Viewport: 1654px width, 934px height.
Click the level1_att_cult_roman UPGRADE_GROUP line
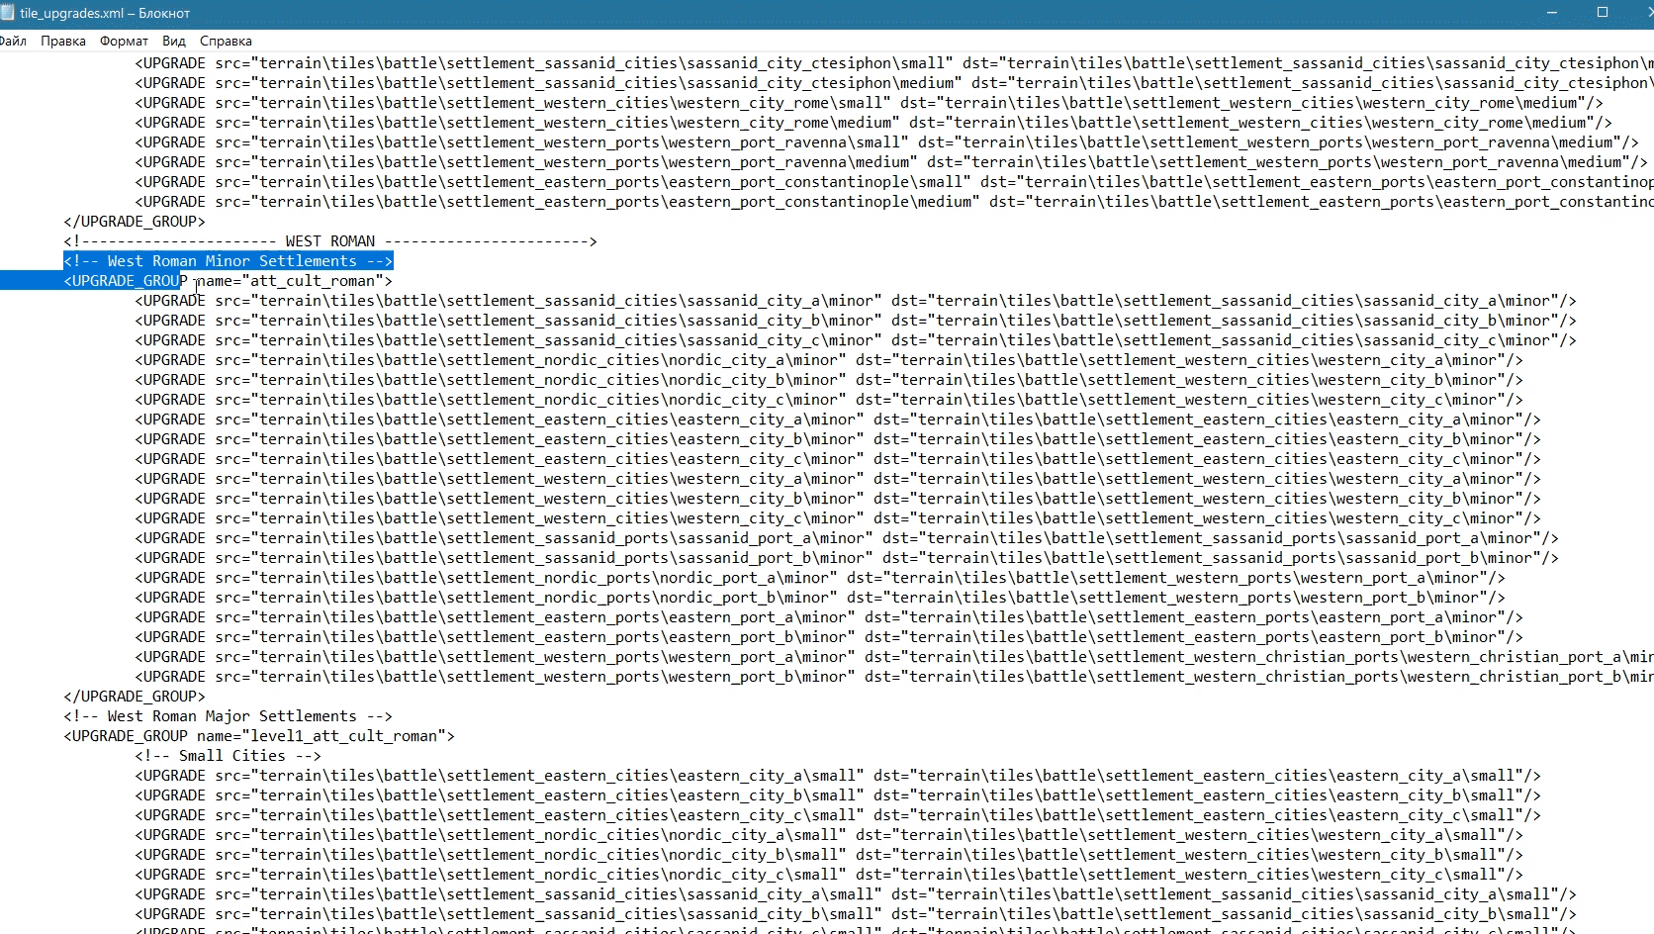pyautogui.click(x=259, y=736)
